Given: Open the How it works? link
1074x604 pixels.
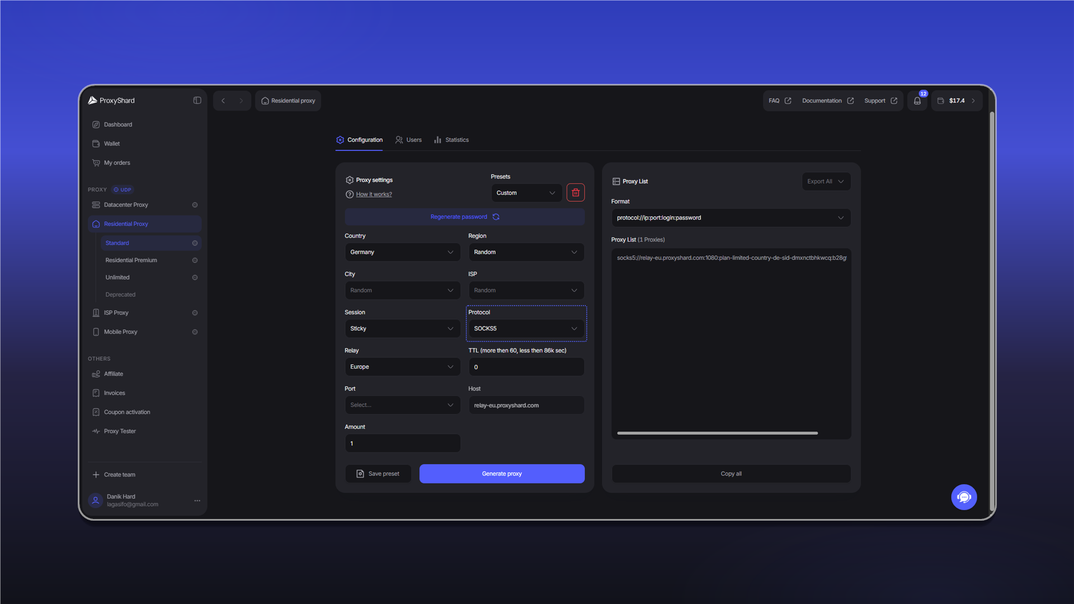Looking at the screenshot, I should (x=374, y=195).
